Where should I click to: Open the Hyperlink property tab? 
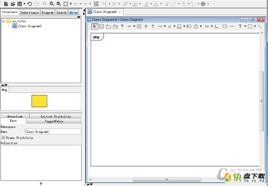(x=15, y=116)
